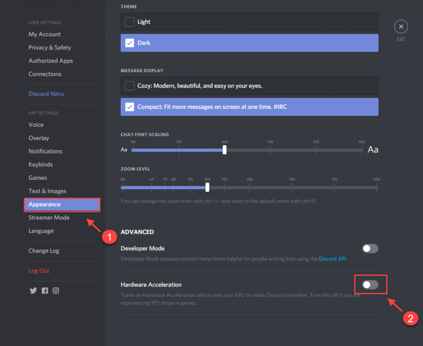The image size is (423, 346).
Task: Click the chat font scaling slider handle
Action: coord(224,150)
